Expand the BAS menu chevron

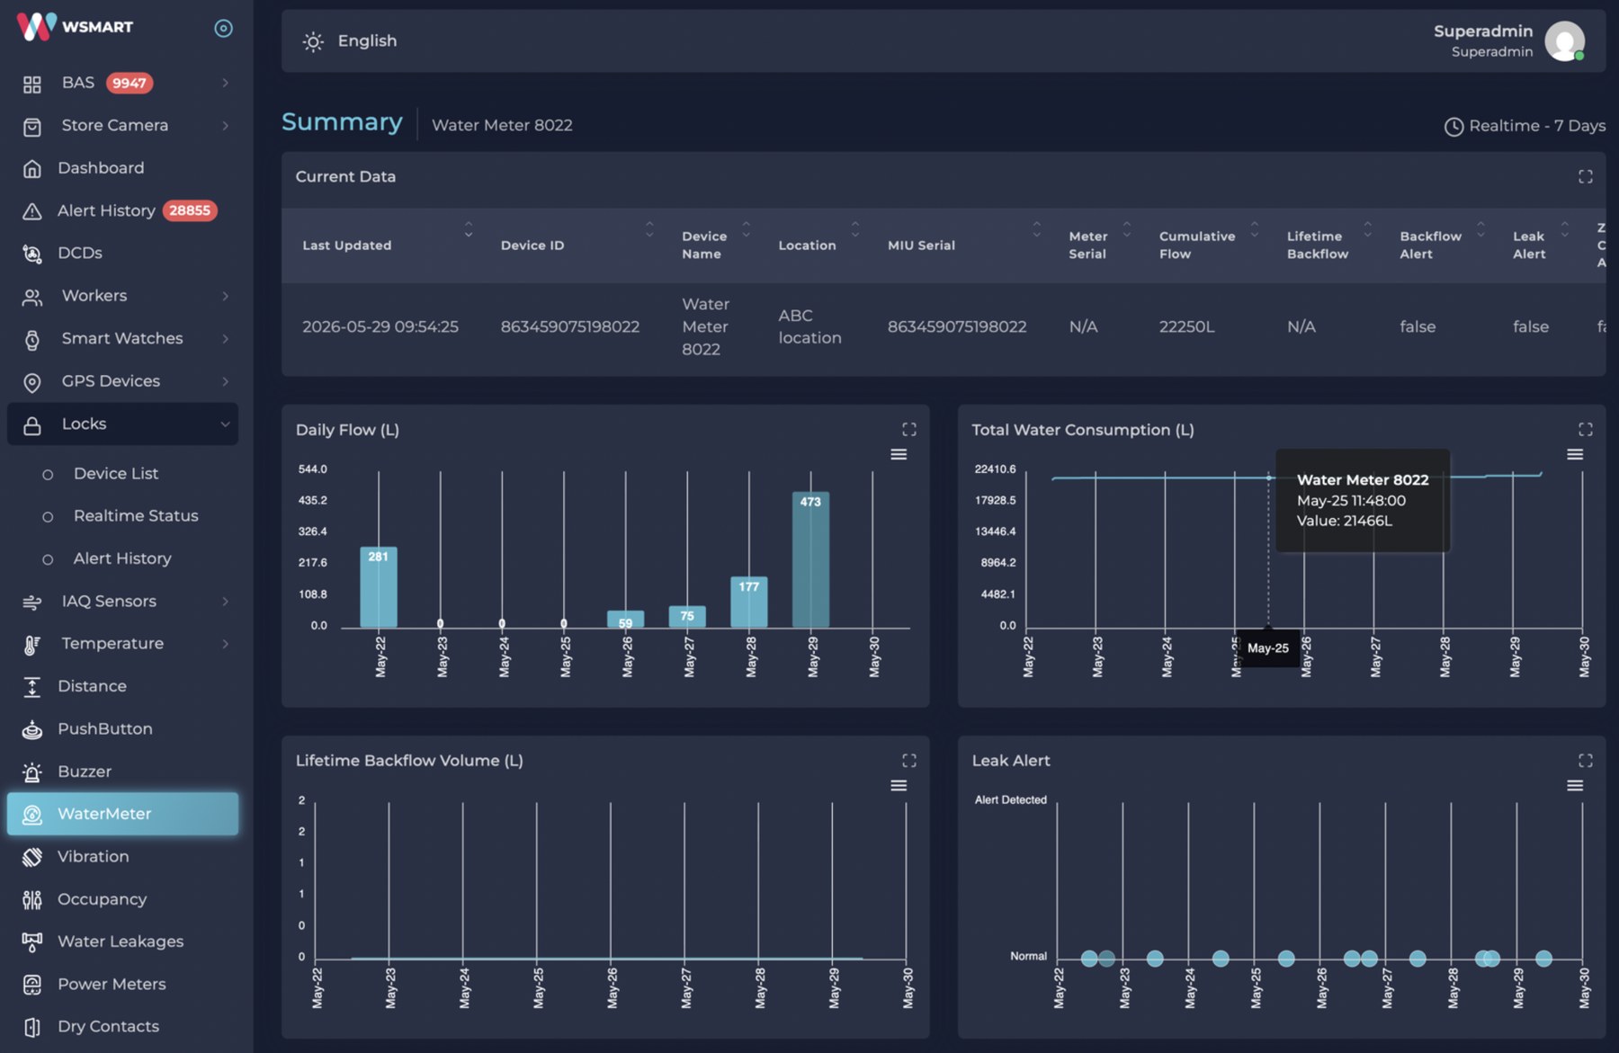225,83
